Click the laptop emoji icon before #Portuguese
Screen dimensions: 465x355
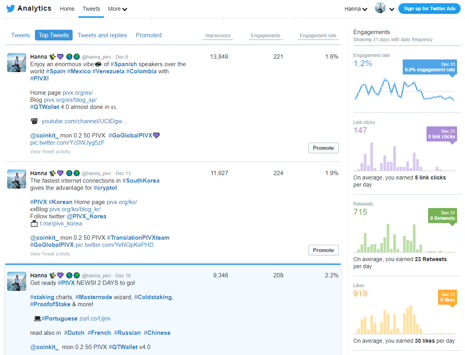tap(37, 319)
